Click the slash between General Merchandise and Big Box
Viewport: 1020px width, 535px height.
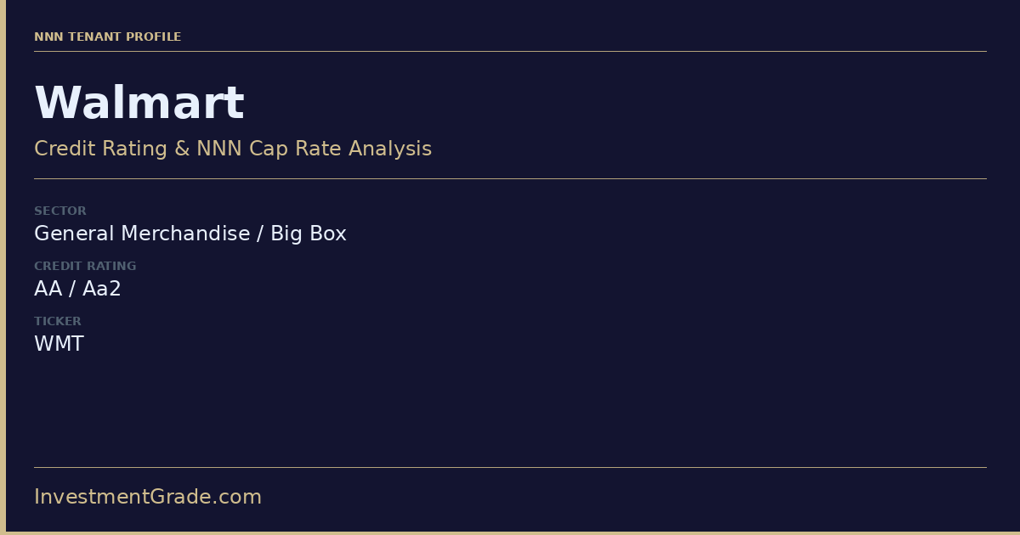tap(260, 234)
